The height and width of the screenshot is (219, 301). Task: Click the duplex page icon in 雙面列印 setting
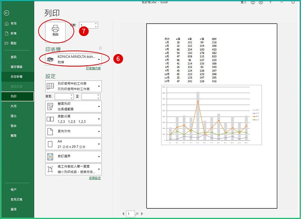(x=50, y=106)
